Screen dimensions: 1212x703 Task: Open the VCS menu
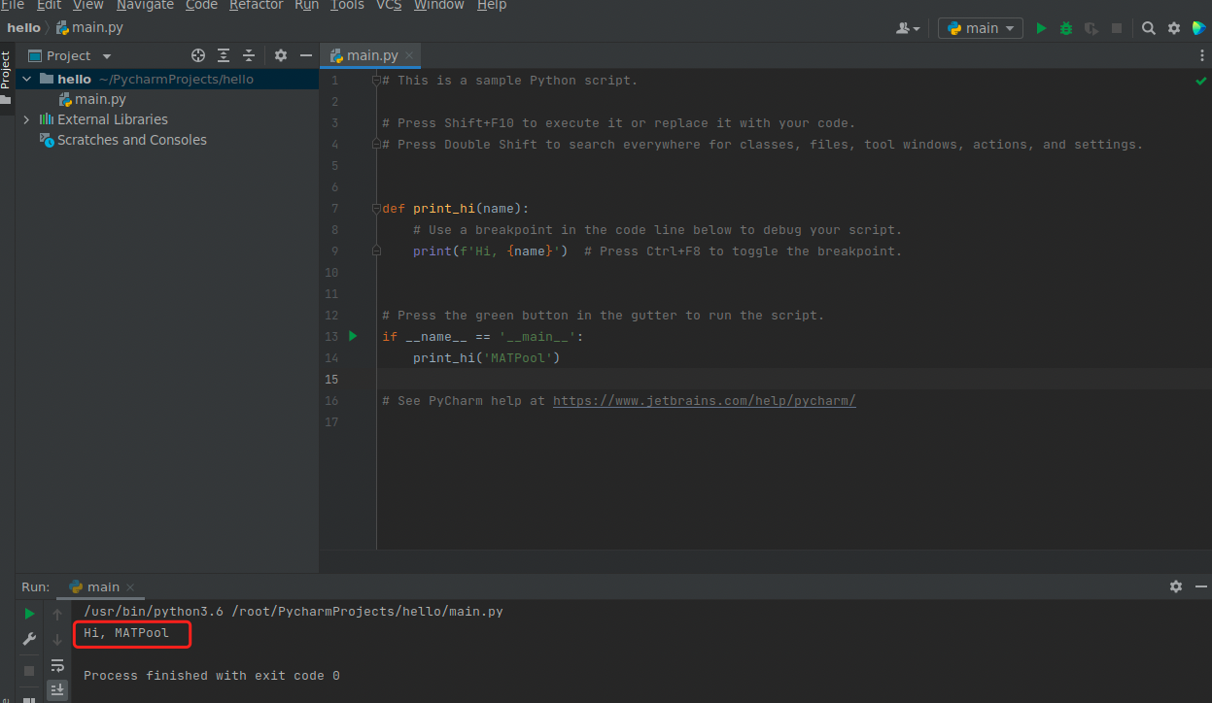pos(389,5)
